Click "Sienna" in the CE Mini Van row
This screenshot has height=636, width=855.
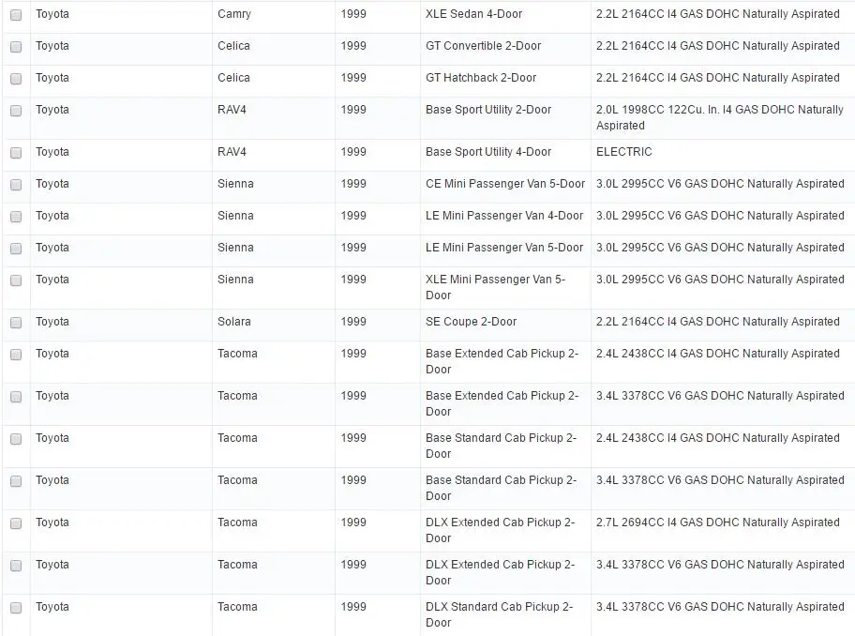235,184
